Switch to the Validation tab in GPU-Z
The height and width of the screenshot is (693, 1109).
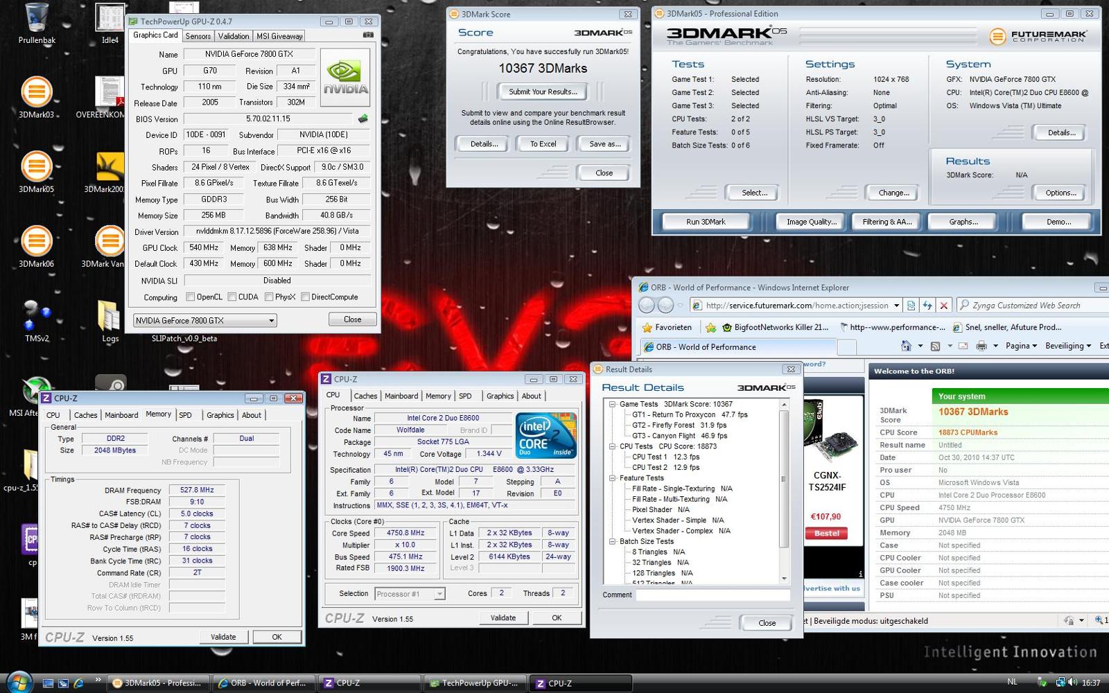[x=234, y=36]
